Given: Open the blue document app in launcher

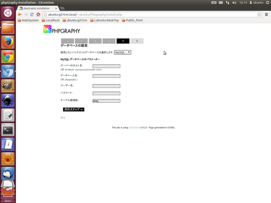Looking at the screenshot, I should [x=8, y=145].
